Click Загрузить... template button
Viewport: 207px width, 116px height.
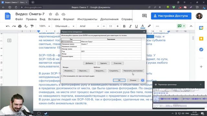point(100,71)
